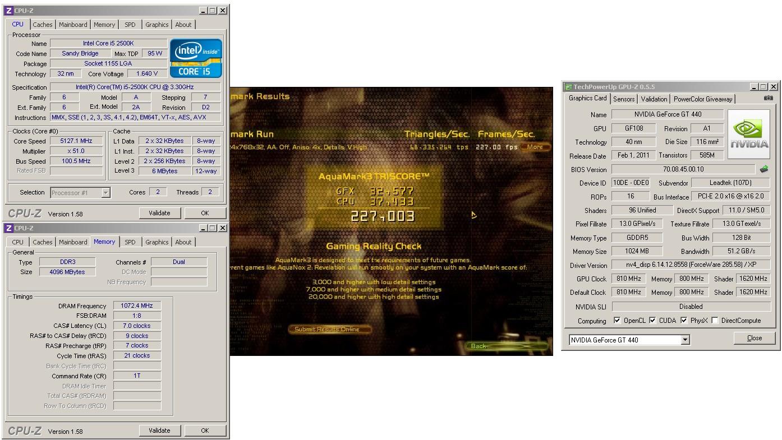The width and height of the screenshot is (782, 440).
Task: Click the FSB:DRAM 1:8 value
Action: coord(137,316)
